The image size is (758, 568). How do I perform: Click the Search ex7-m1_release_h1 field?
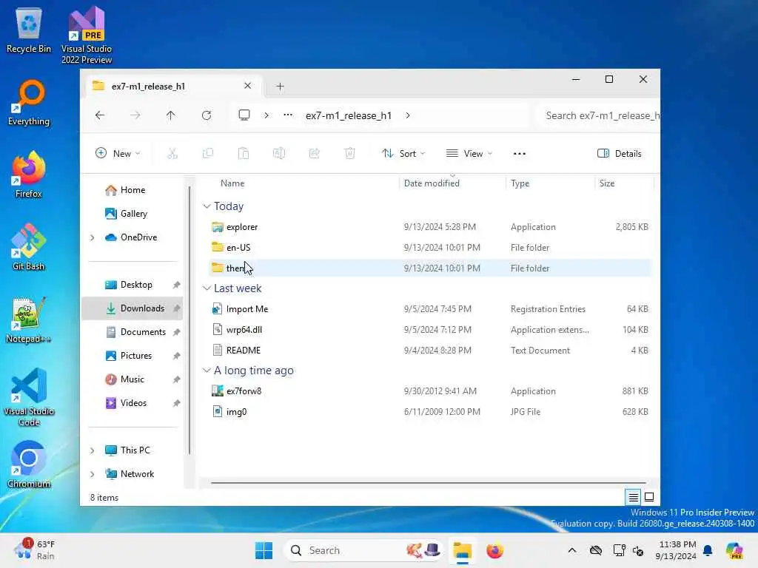[x=598, y=115]
